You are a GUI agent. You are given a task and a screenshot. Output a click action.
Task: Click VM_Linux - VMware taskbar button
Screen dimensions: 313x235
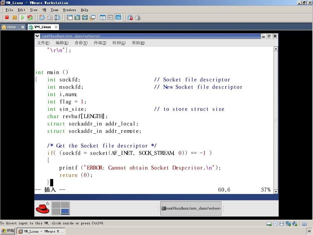41,231
